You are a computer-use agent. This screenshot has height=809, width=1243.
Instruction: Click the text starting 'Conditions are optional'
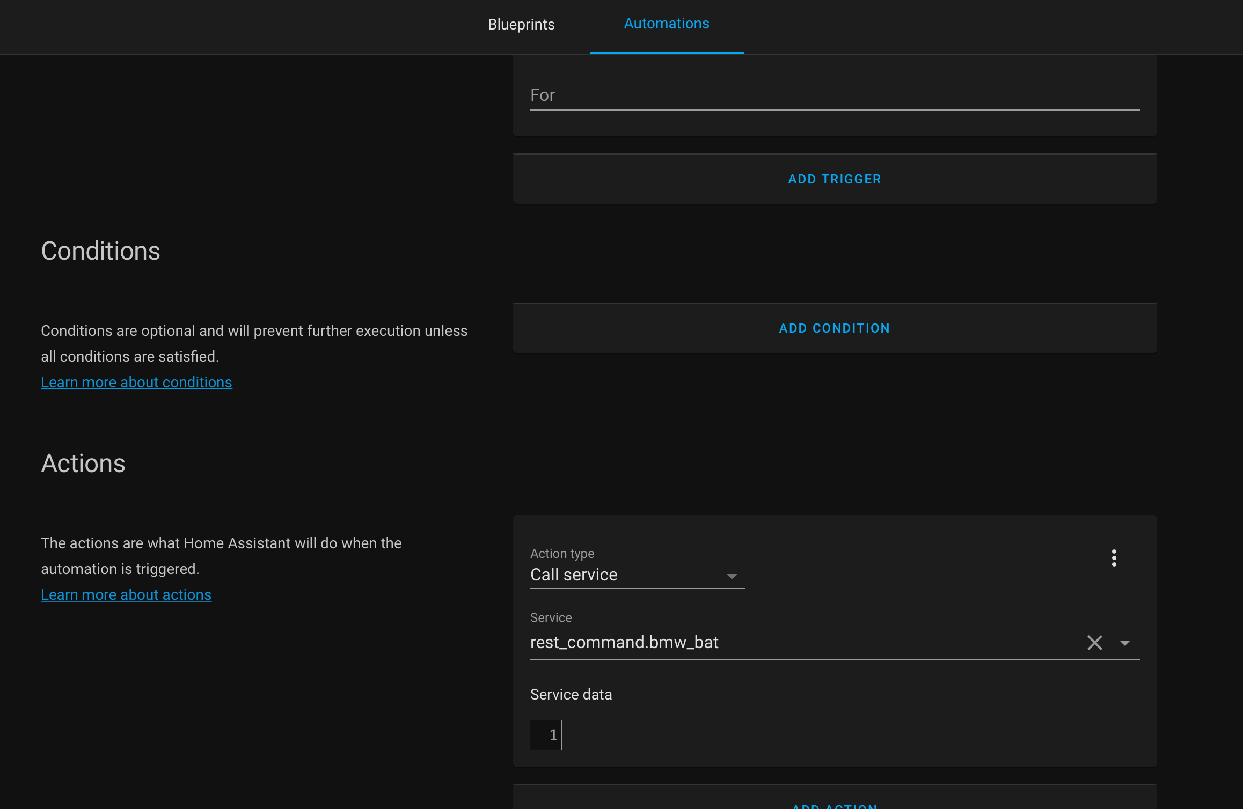coord(254,343)
